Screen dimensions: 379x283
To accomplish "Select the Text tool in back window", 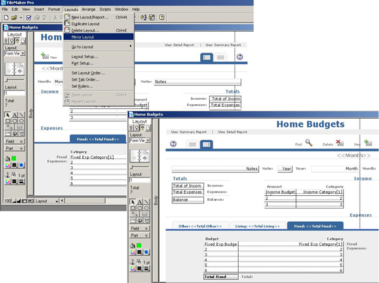I will pos(15,115).
